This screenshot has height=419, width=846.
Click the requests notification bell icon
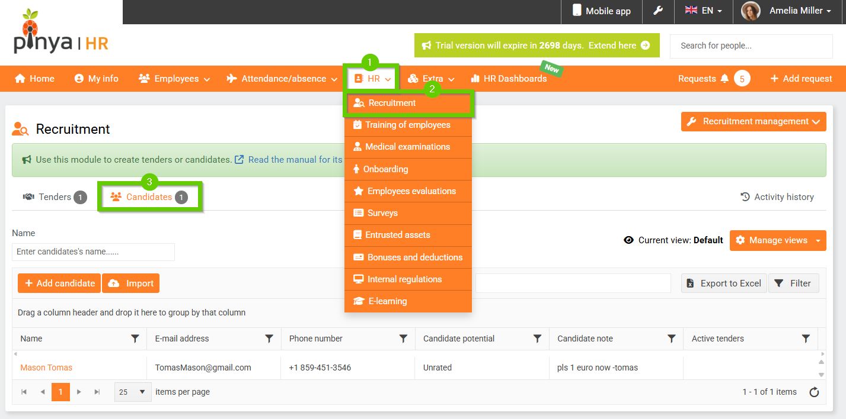[724, 79]
